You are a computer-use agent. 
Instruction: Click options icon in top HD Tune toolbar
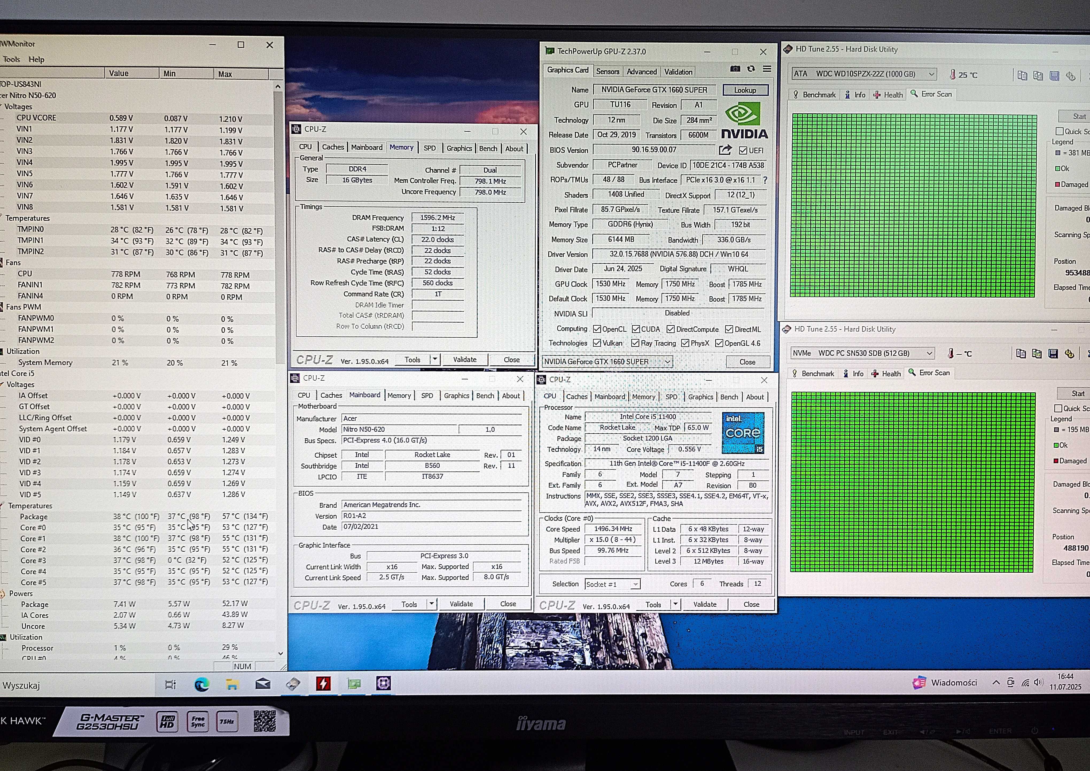pyautogui.click(x=1070, y=76)
